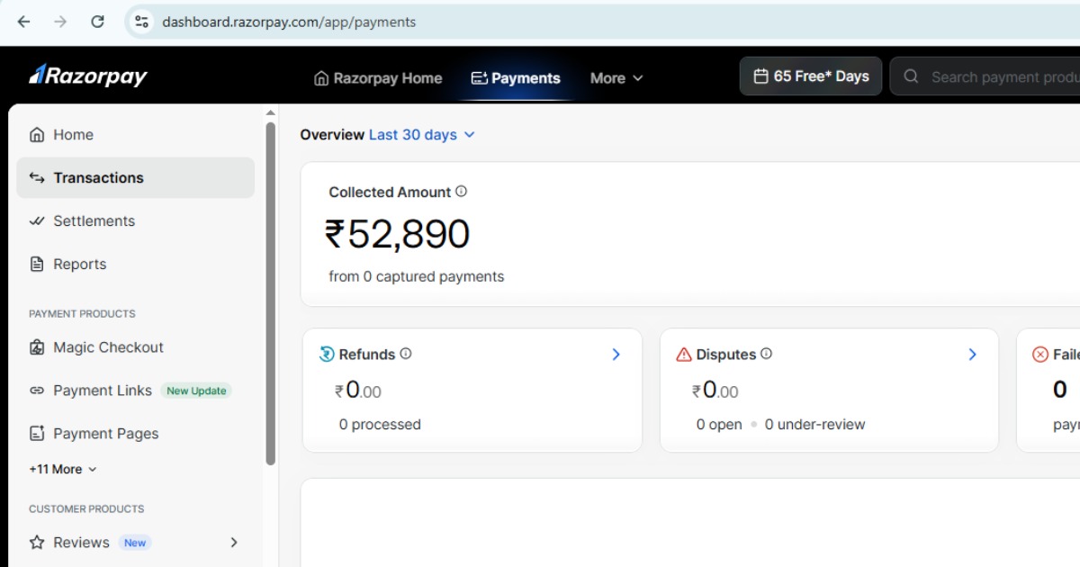Screen dimensions: 1080x567
Task: Click the magnifier icon in search box
Action: (x=911, y=76)
